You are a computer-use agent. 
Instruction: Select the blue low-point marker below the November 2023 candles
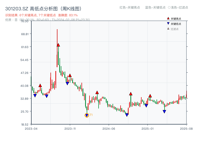tap(67, 83)
